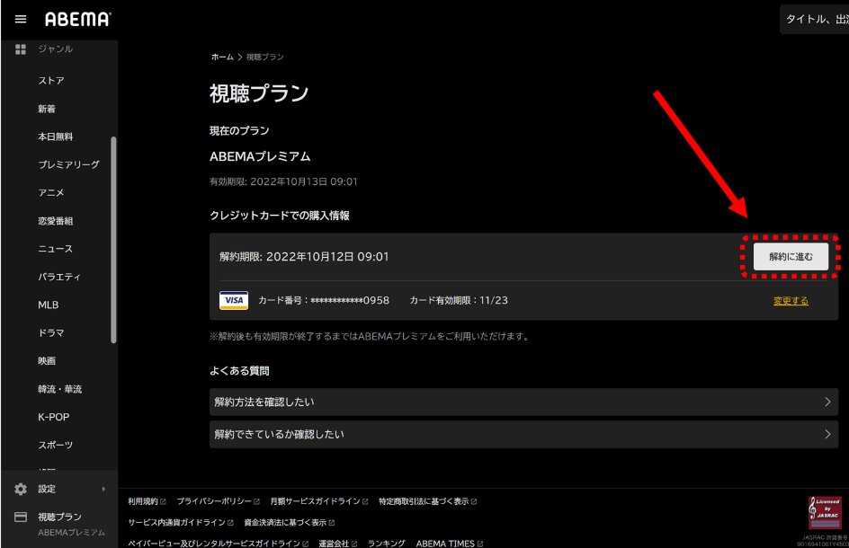Click the 視聴プラン card icon in sidebar

click(21, 517)
